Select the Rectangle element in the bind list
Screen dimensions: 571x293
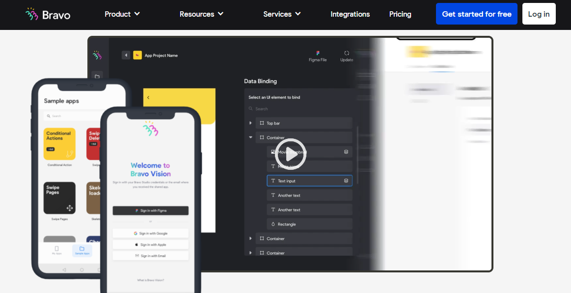point(309,224)
